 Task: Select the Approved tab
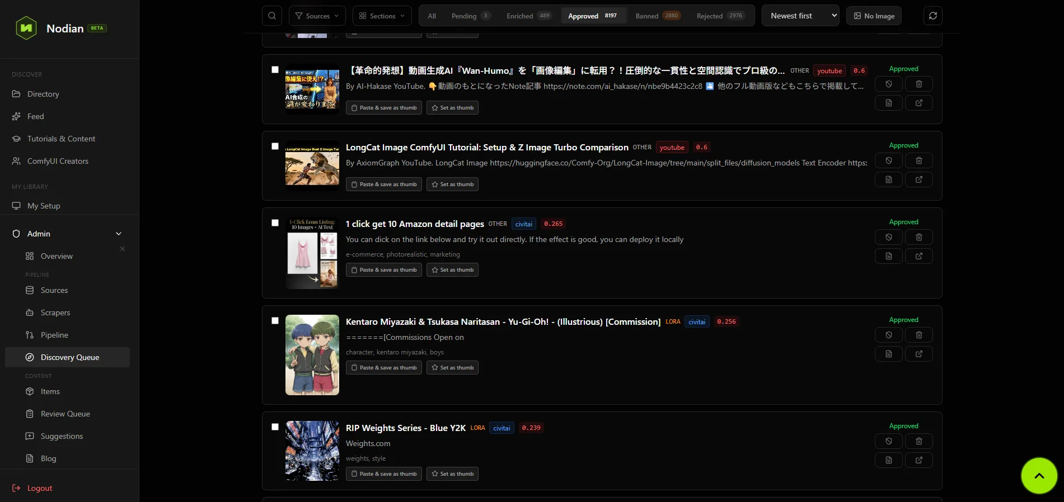(593, 16)
